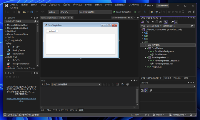The image size is (200, 120).
Task: Click button1 on the FormSimpleRead designer
Action: pos(52,31)
